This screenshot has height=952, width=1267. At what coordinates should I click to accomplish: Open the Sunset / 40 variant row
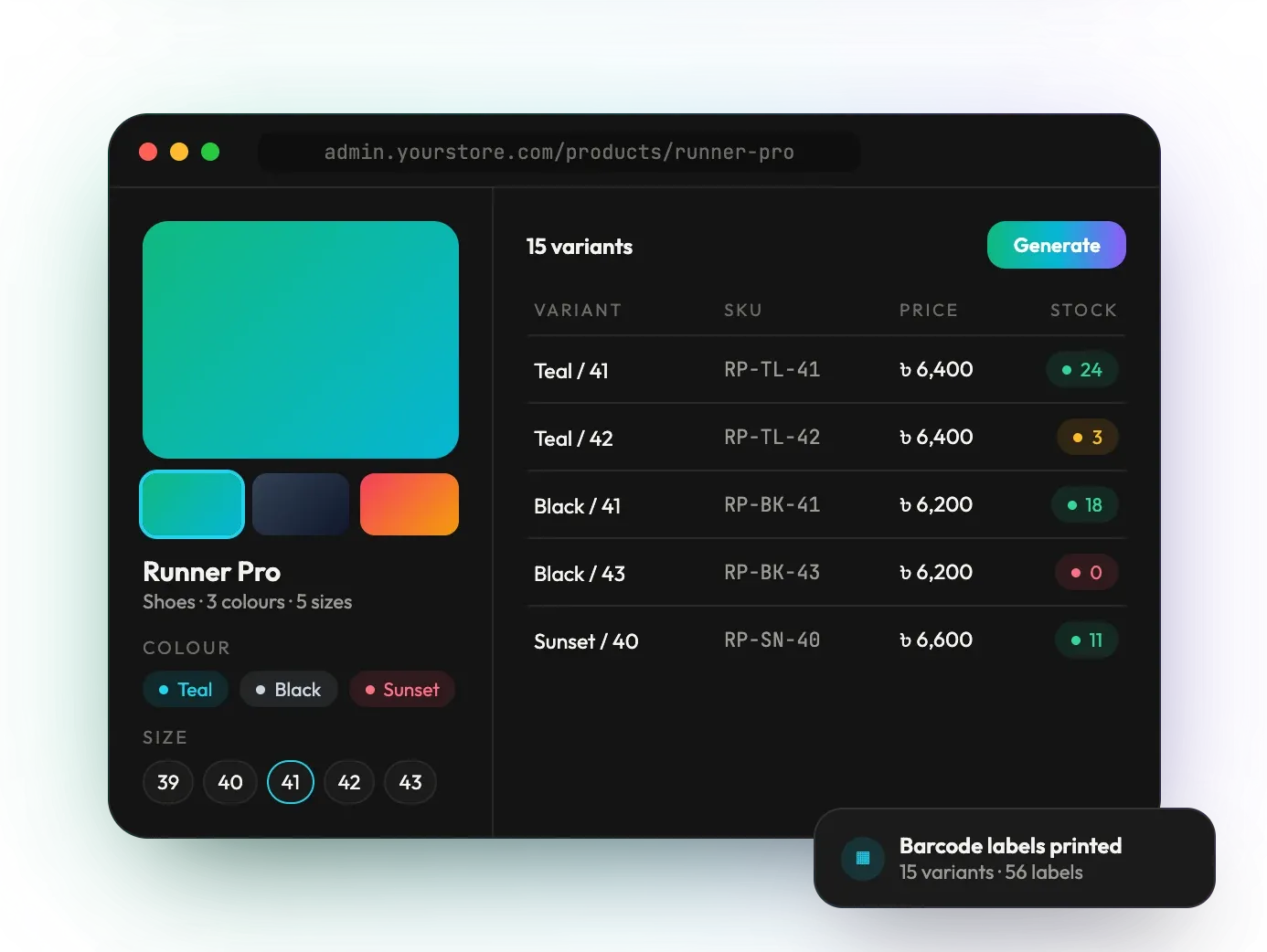[x=826, y=640]
